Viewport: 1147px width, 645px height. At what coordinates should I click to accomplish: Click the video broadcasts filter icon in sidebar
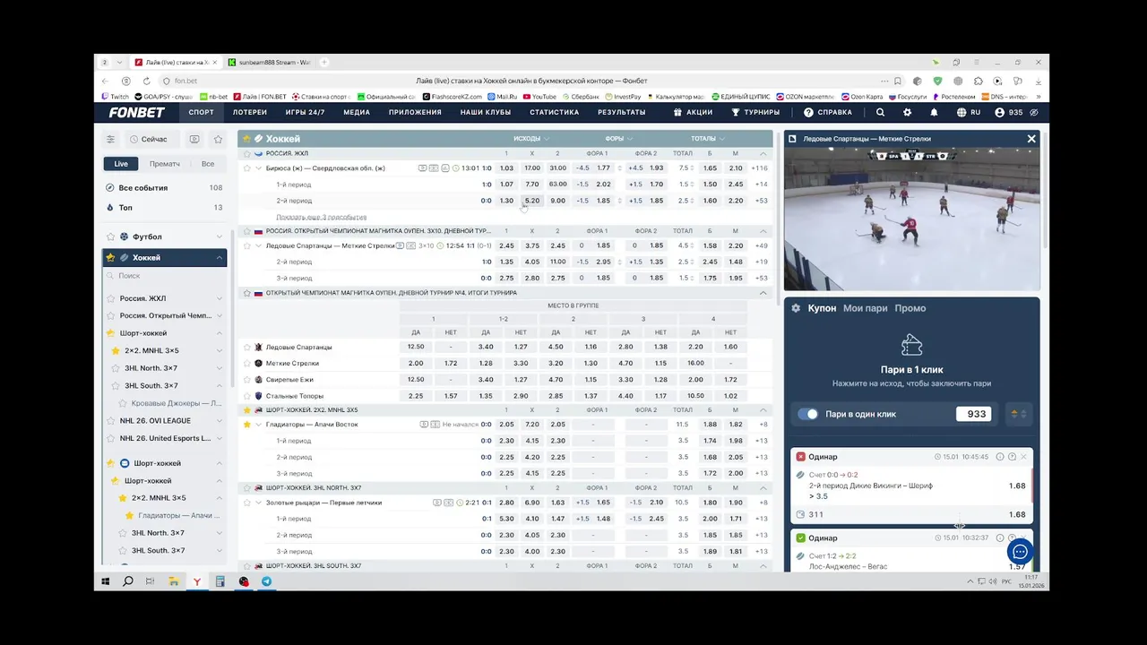click(194, 139)
